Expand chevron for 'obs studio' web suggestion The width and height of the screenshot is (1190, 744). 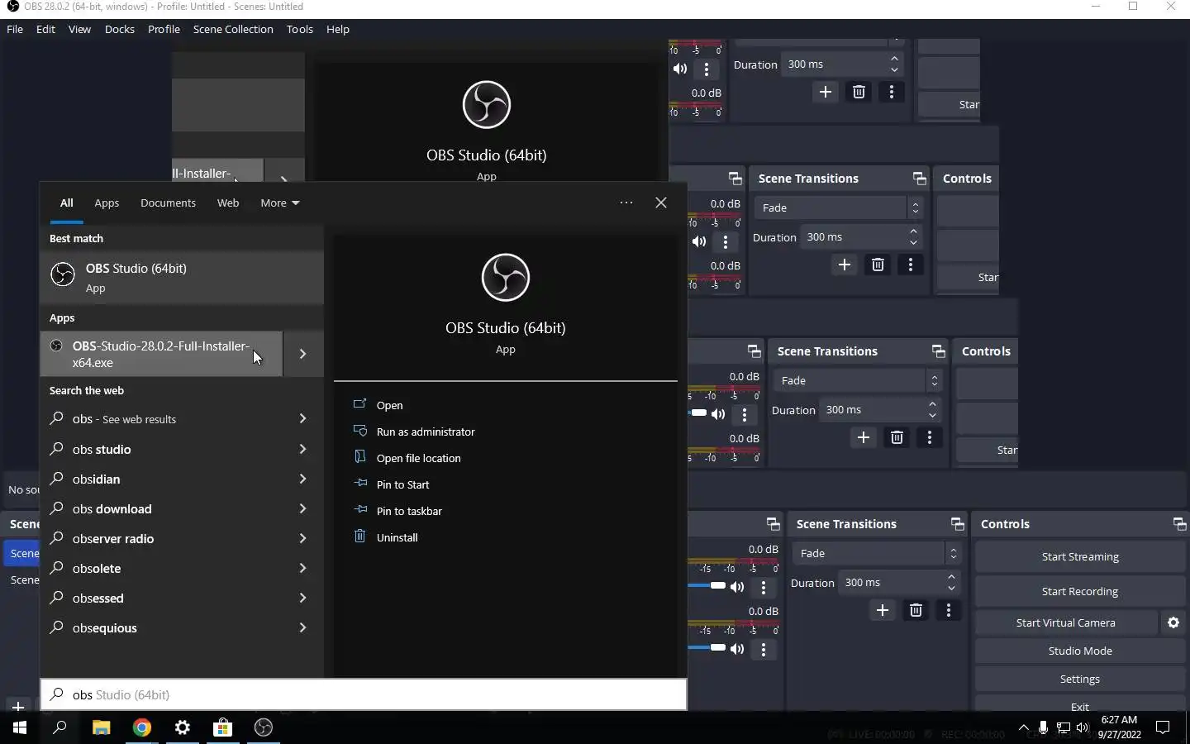click(x=302, y=449)
